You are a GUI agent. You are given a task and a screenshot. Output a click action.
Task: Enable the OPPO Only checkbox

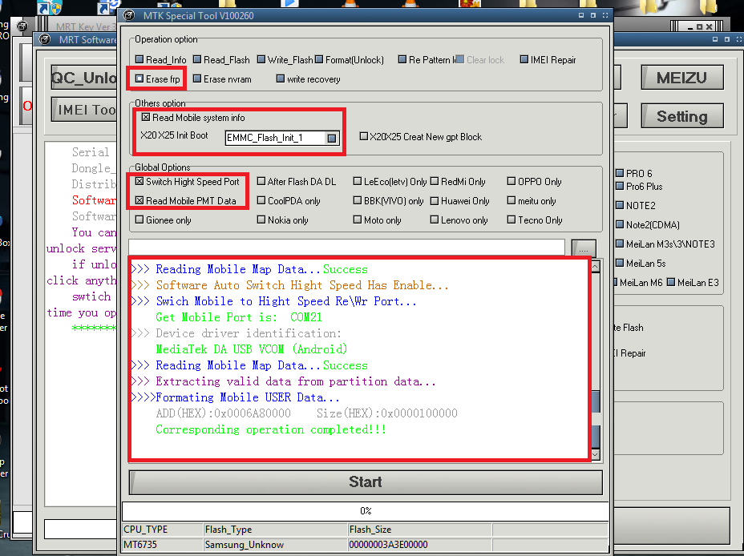(511, 181)
